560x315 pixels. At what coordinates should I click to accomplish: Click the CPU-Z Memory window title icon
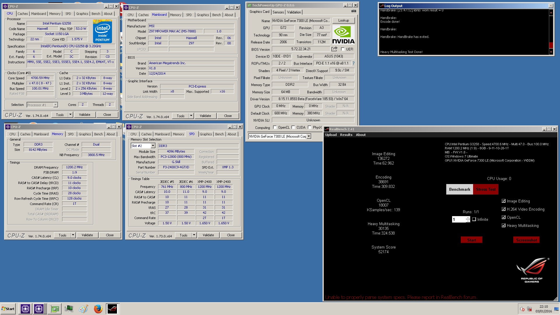click(x=8, y=127)
